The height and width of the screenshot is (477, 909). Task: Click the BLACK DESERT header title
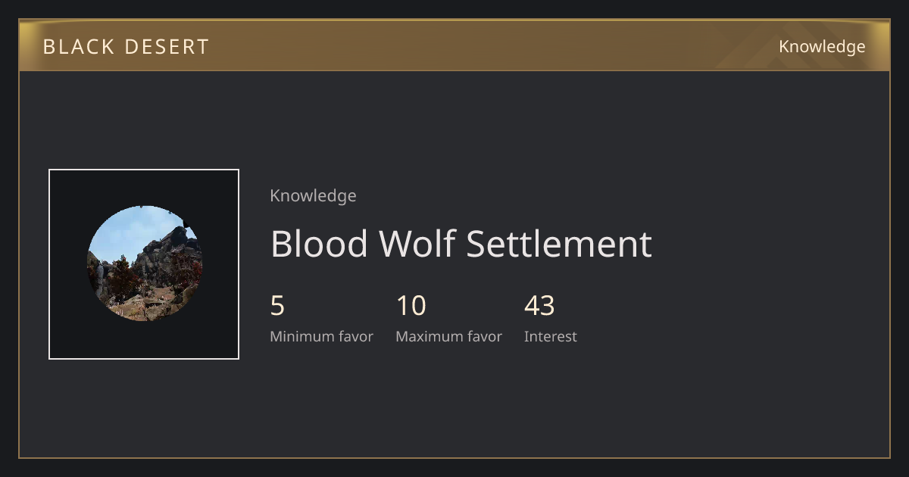pyautogui.click(x=126, y=47)
